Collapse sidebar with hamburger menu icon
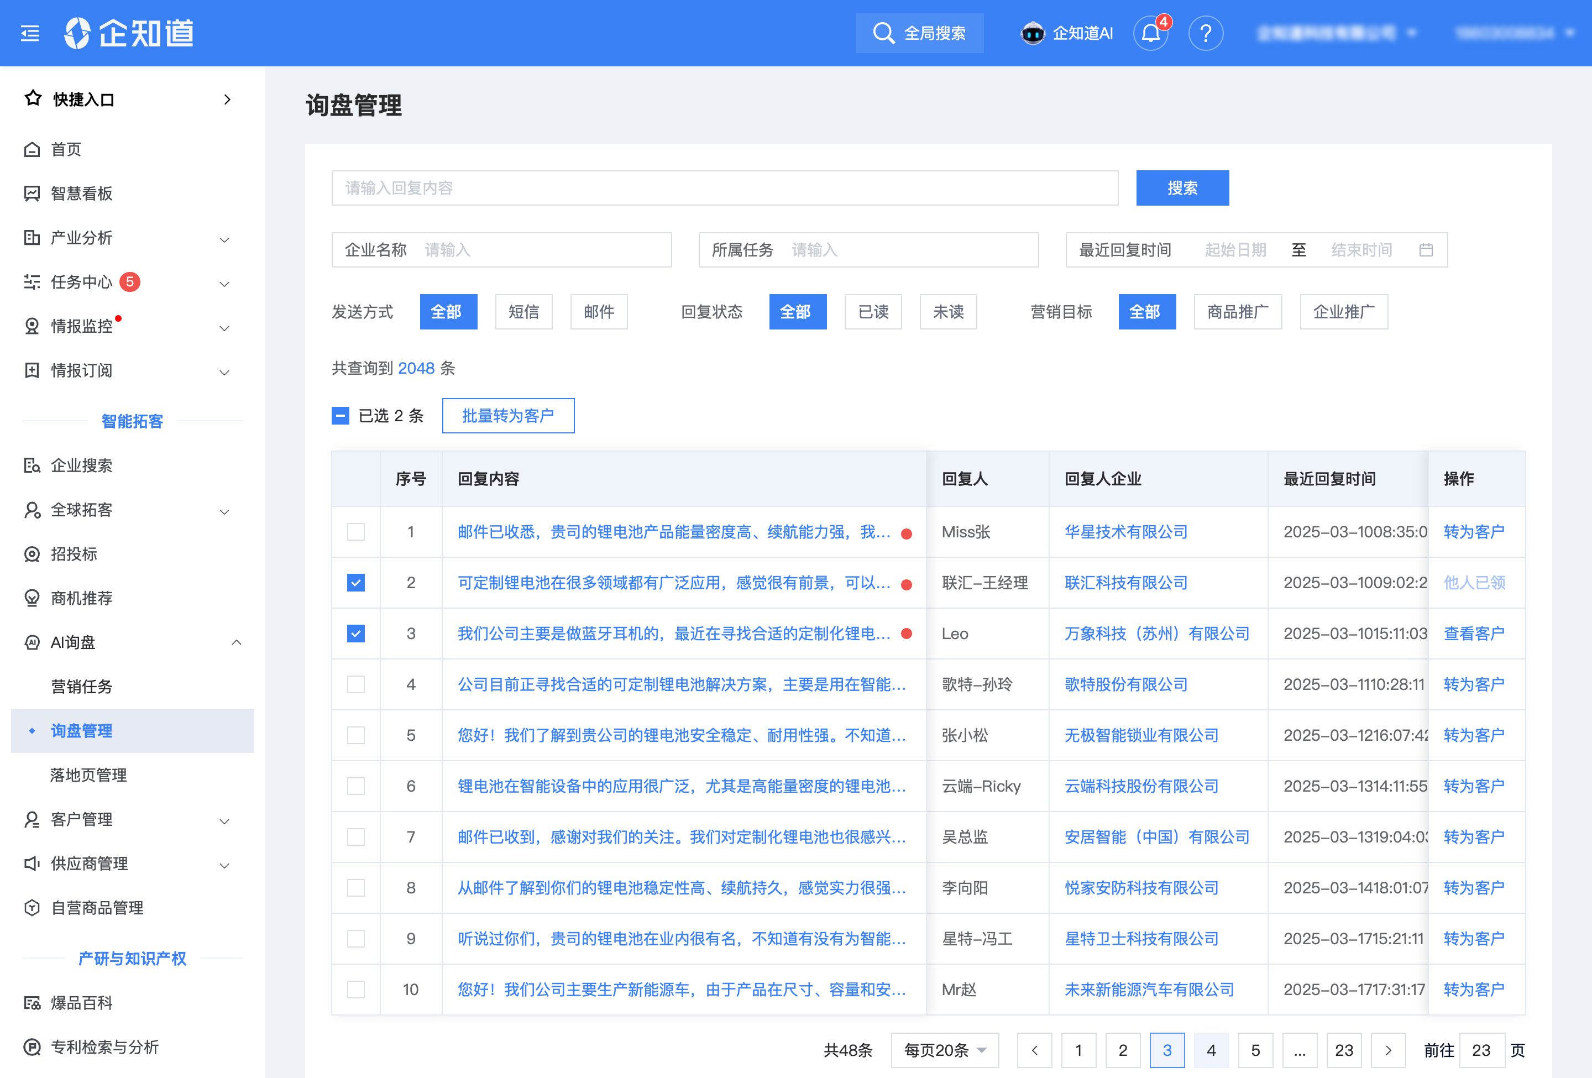 [30, 33]
